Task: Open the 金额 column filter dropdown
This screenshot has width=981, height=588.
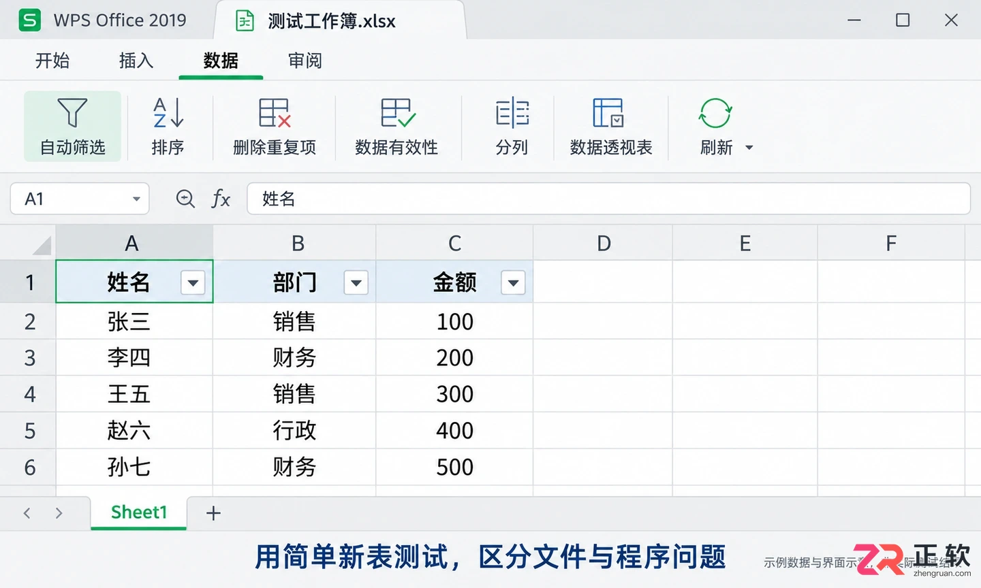Action: pos(513,282)
